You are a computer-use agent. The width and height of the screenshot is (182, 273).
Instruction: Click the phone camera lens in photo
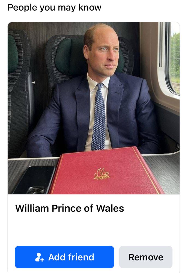point(36,190)
